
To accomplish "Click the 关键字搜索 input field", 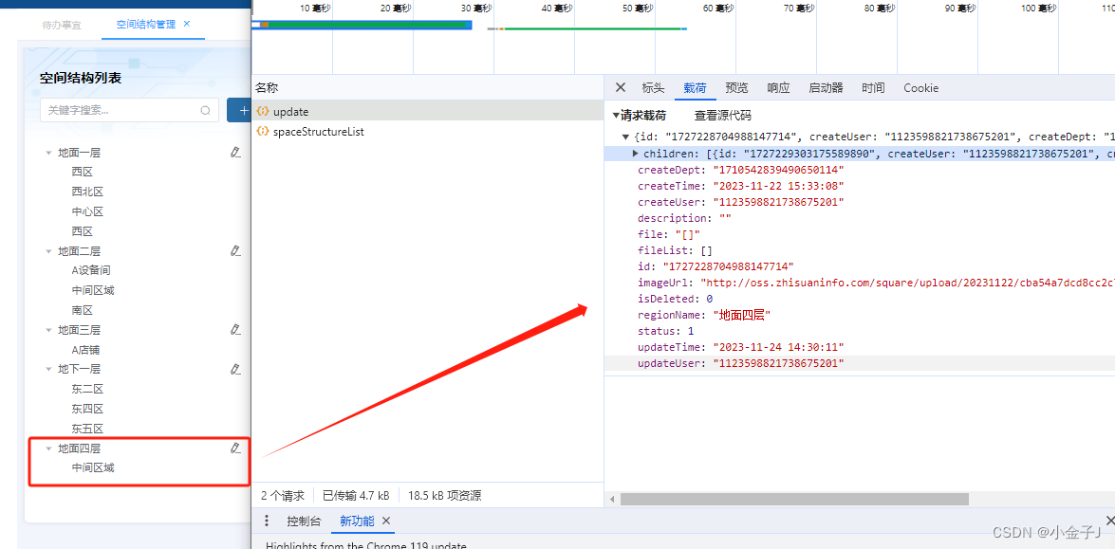I will (123, 110).
